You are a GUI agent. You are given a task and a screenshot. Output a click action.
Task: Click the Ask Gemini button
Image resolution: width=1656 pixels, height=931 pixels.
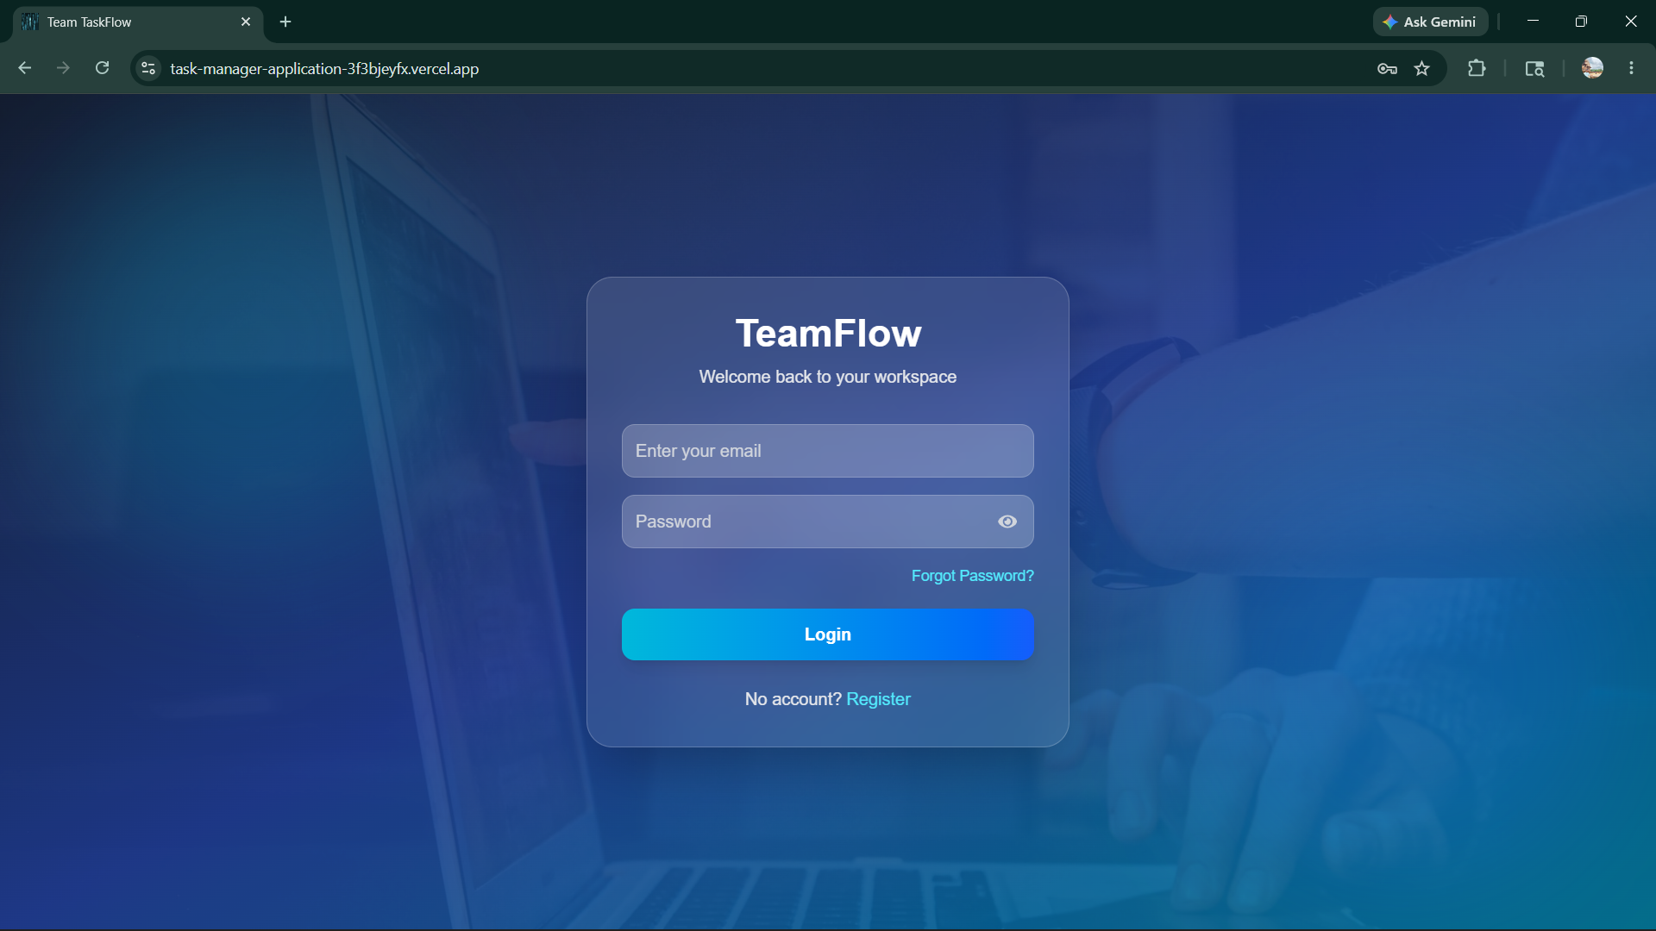coord(1430,22)
